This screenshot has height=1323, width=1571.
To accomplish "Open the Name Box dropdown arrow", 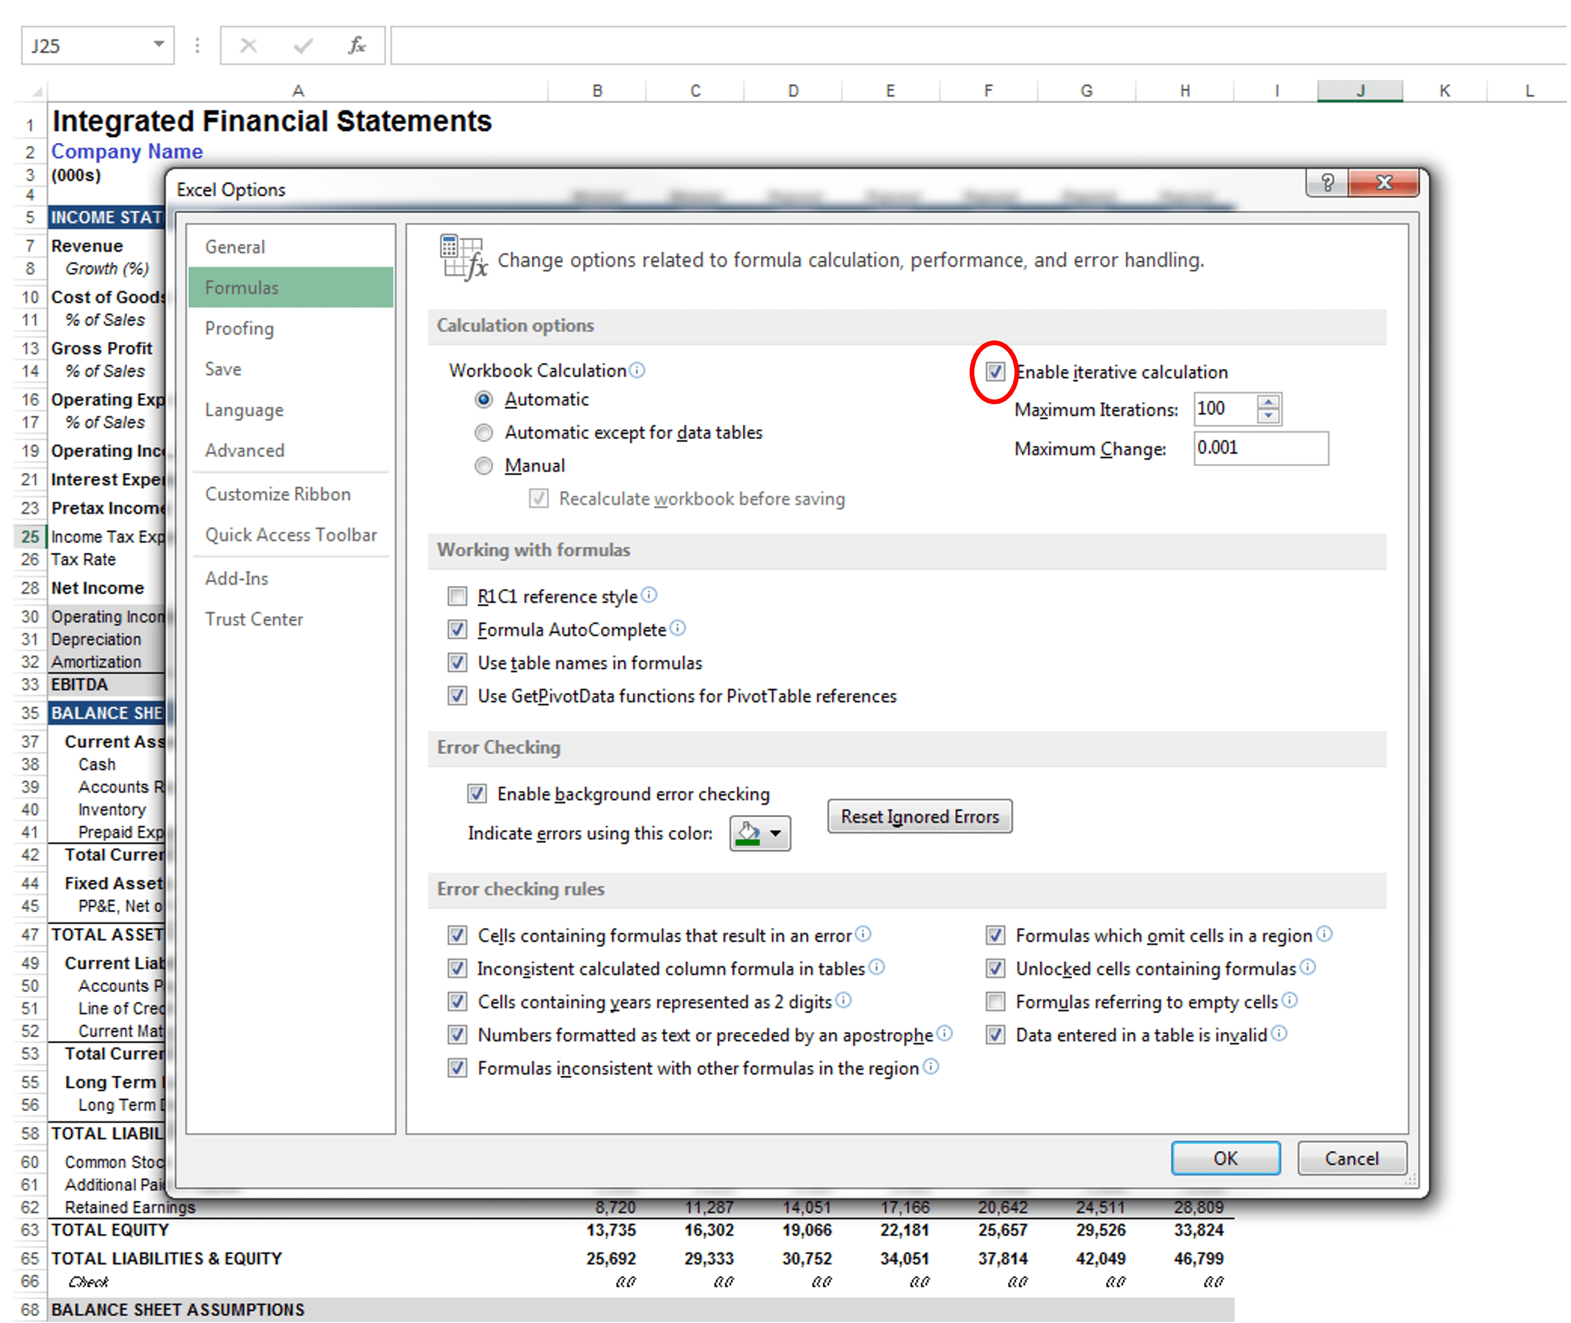I will point(159,44).
